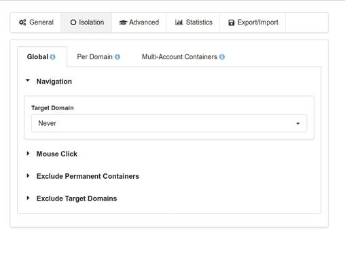Collapse the Navigation section arrow
The width and height of the screenshot is (345, 272).
28,80
